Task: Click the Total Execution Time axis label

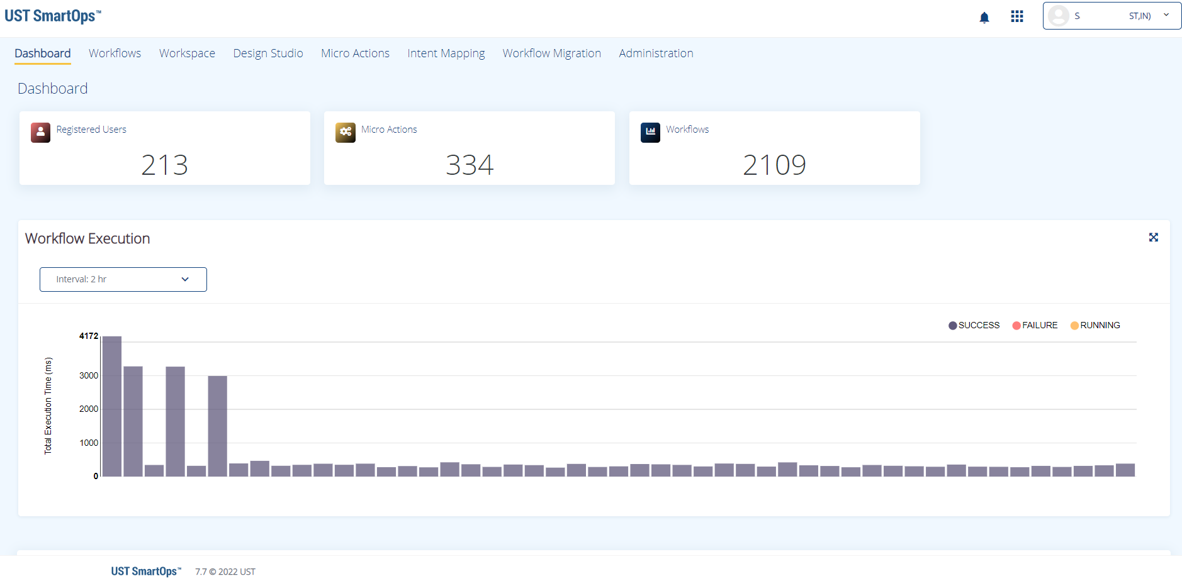Action: pyautogui.click(x=48, y=406)
